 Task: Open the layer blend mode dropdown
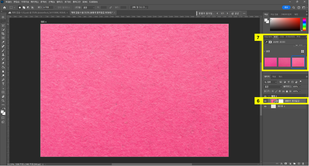coord(273,87)
